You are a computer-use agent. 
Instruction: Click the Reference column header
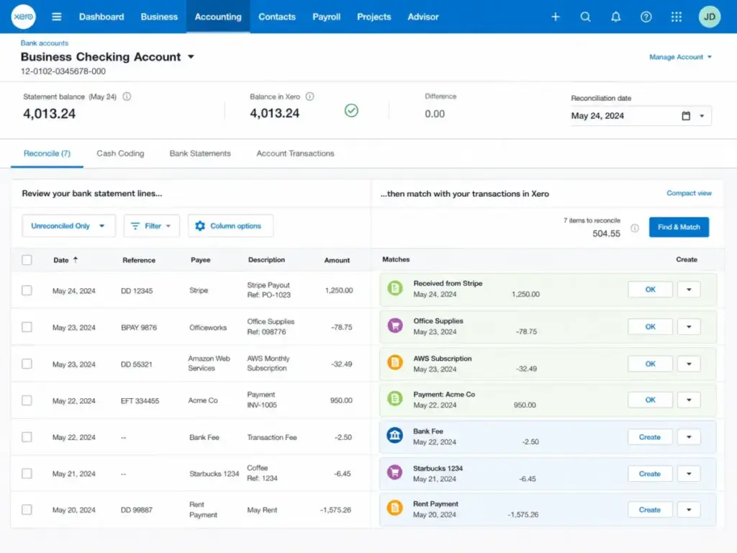coord(139,260)
